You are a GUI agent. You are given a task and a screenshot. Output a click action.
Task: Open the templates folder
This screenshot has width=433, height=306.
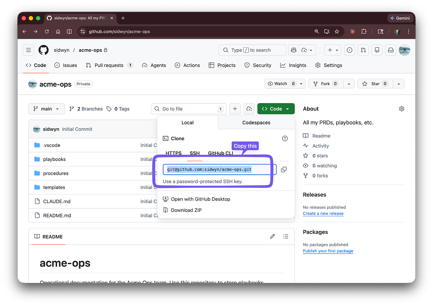[54, 188]
